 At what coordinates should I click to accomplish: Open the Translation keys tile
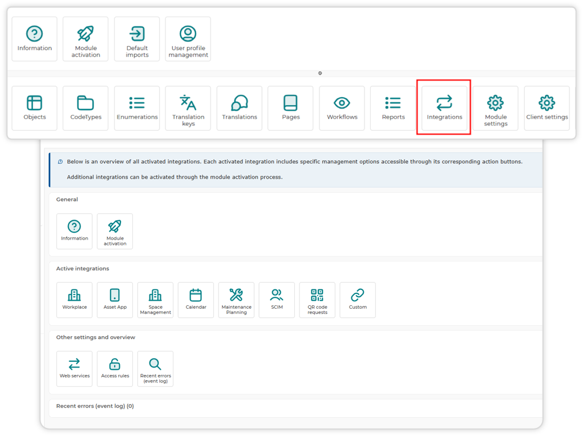[x=188, y=108]
